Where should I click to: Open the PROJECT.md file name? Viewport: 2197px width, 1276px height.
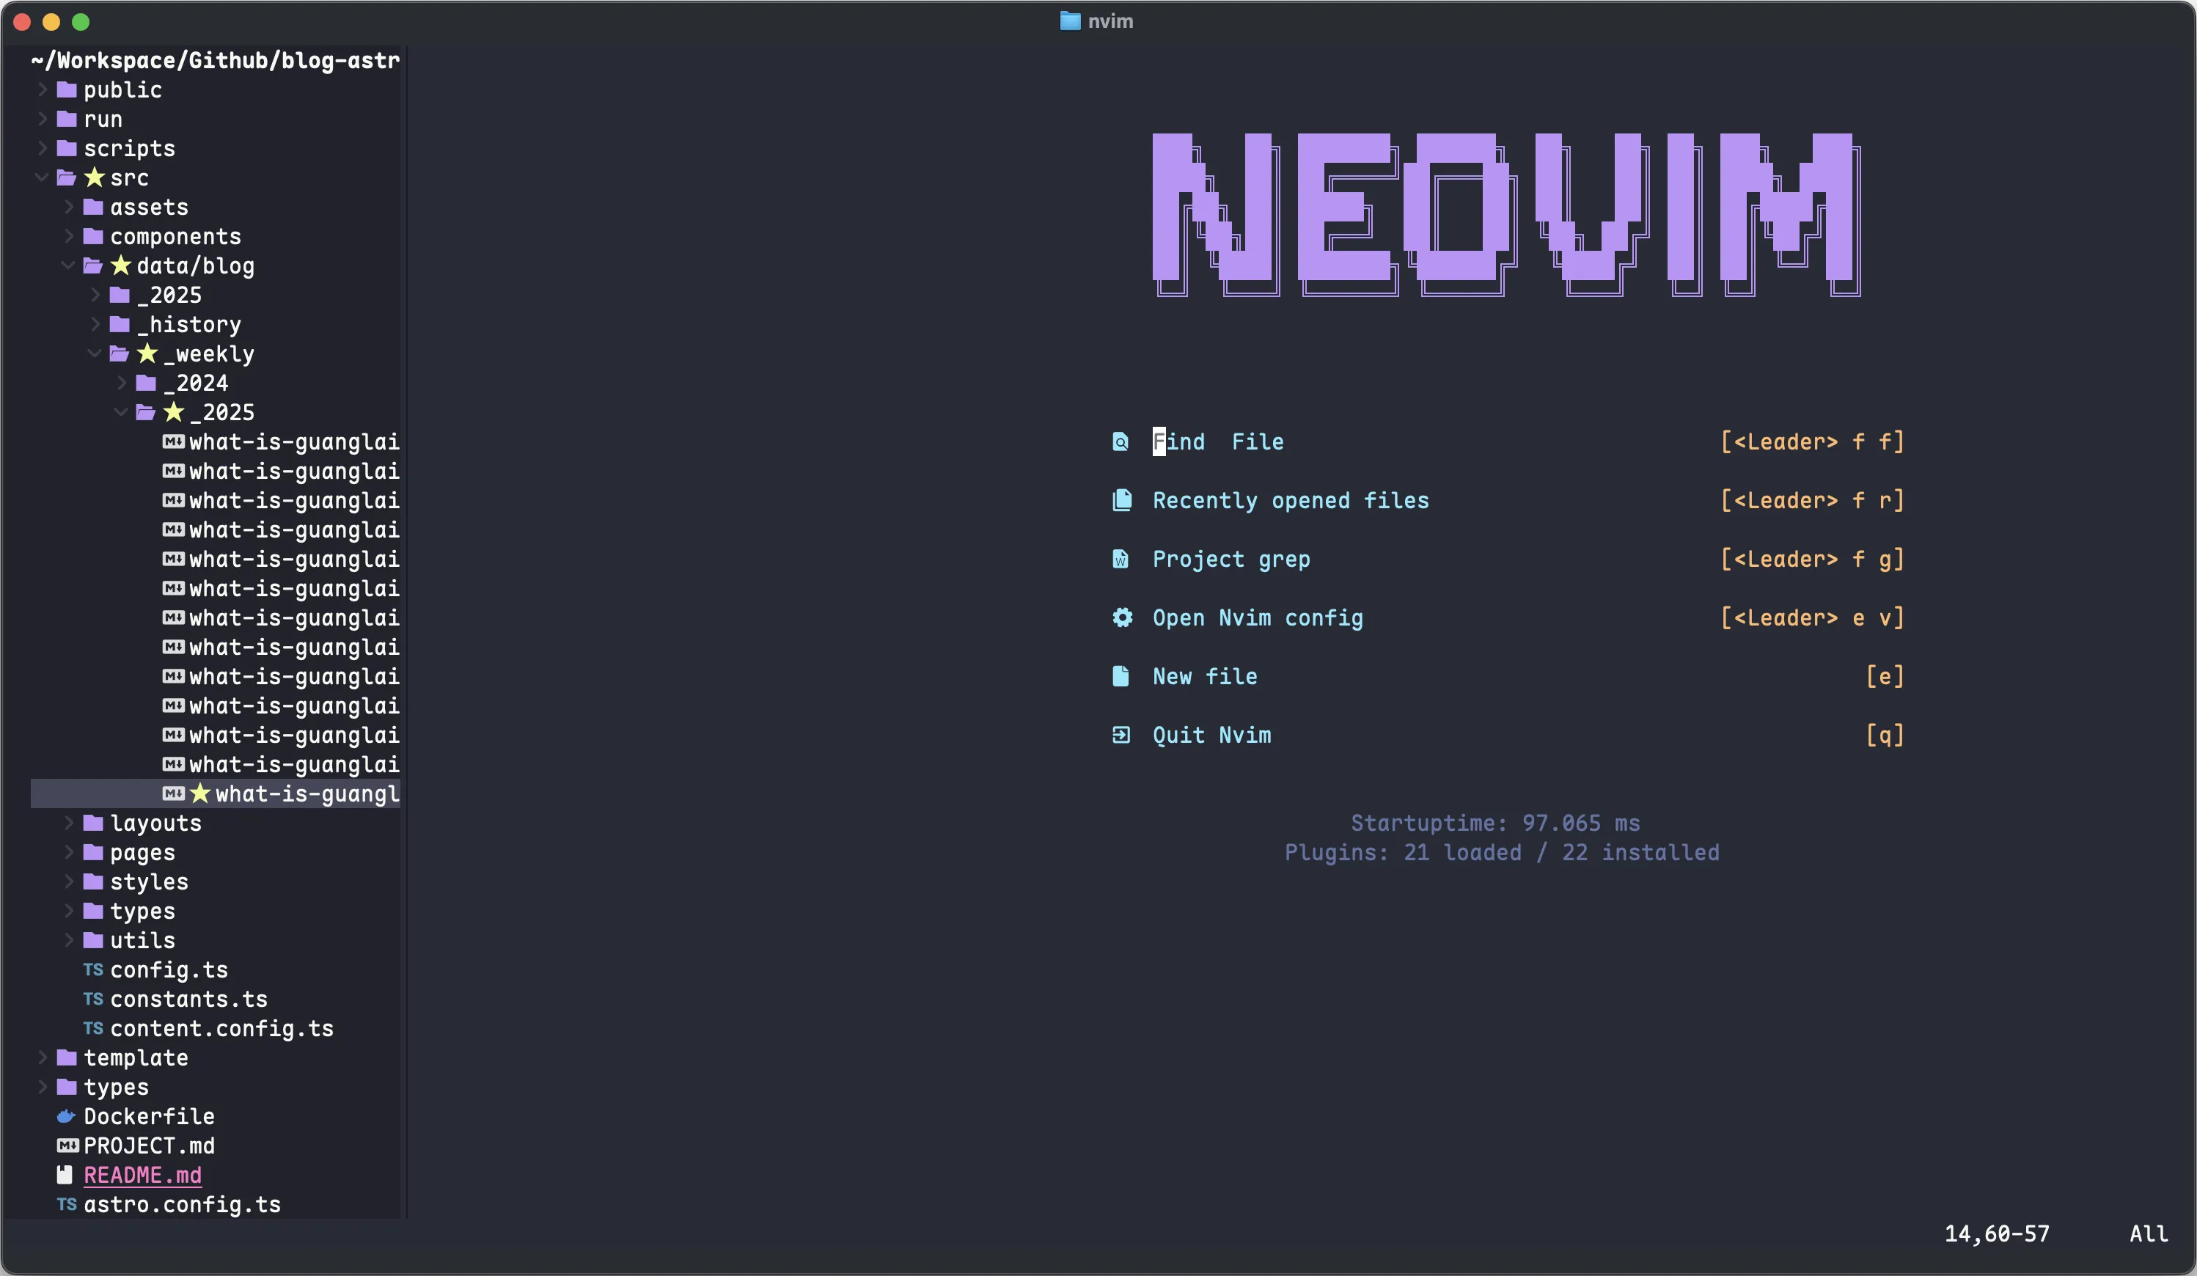coord(149,1145)
